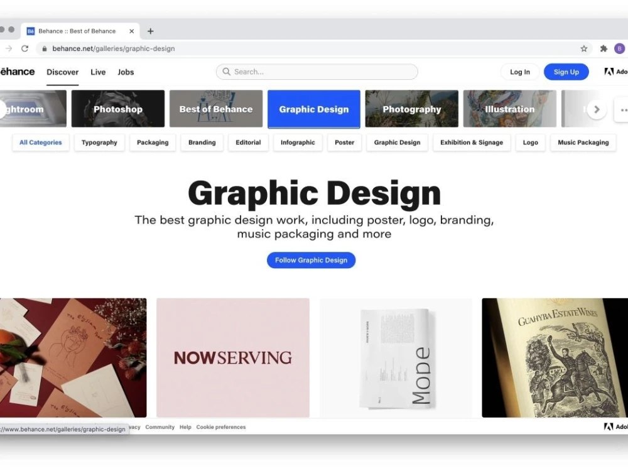
Task: Click the Behance logo
Action: pyautogui.click(x=17, y=72)
